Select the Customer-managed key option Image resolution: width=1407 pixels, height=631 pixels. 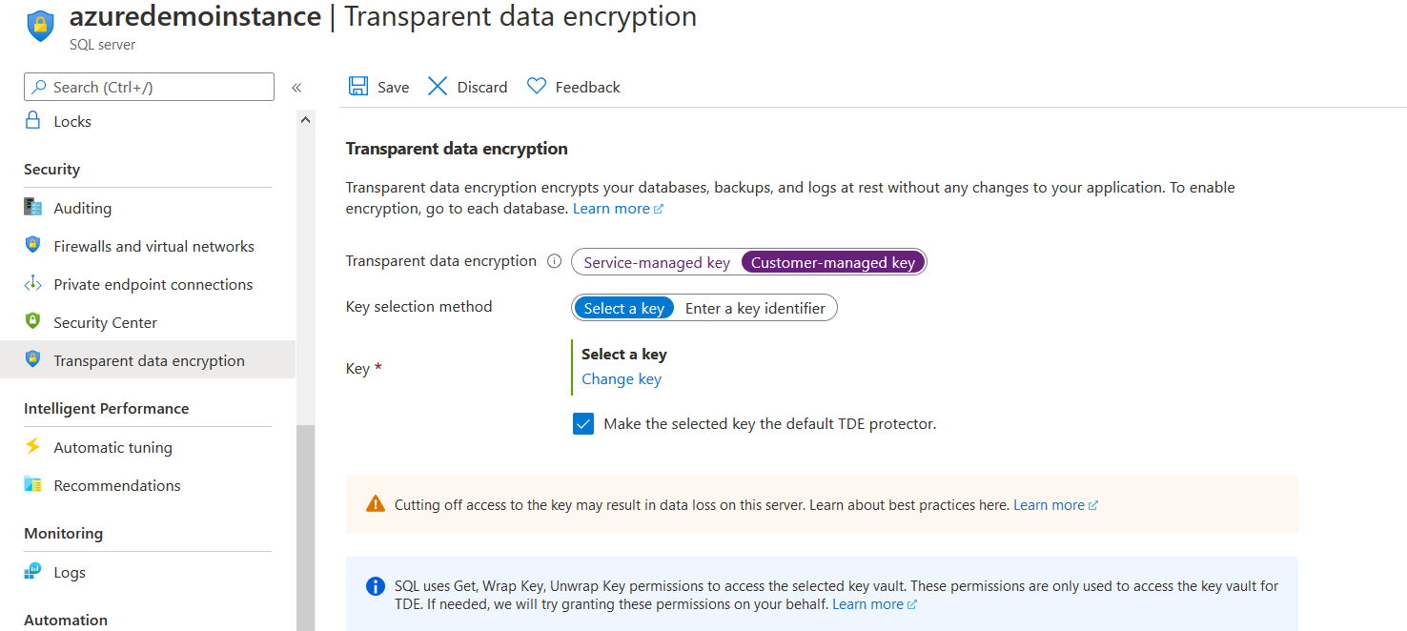point(832,262)
